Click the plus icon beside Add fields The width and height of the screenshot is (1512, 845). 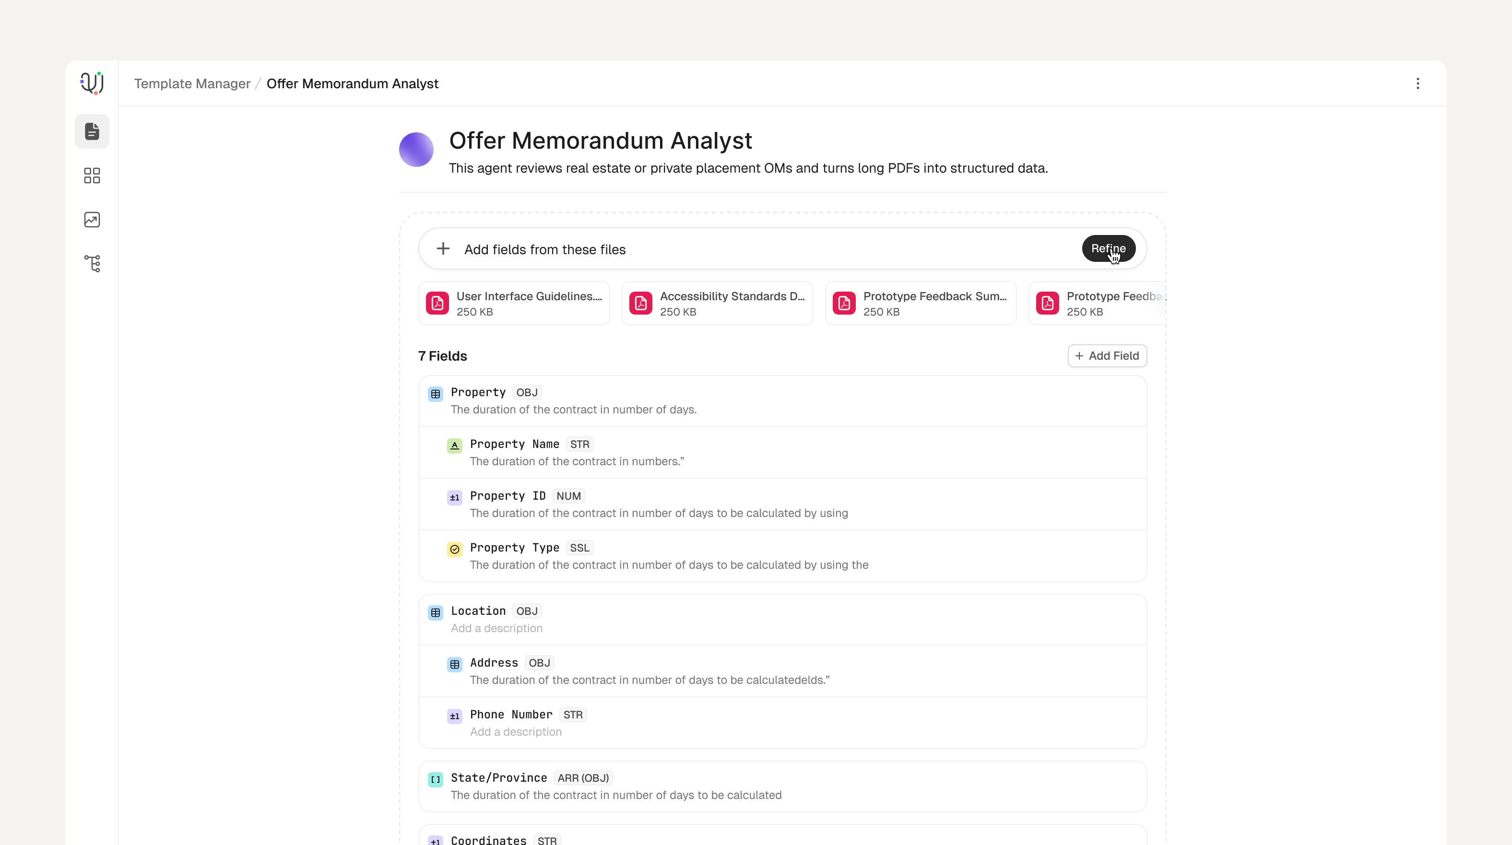[443, 249]
